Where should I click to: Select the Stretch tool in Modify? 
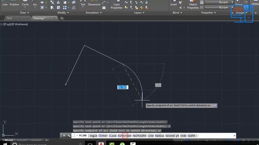pyautogui.click(x=52, y=8)
